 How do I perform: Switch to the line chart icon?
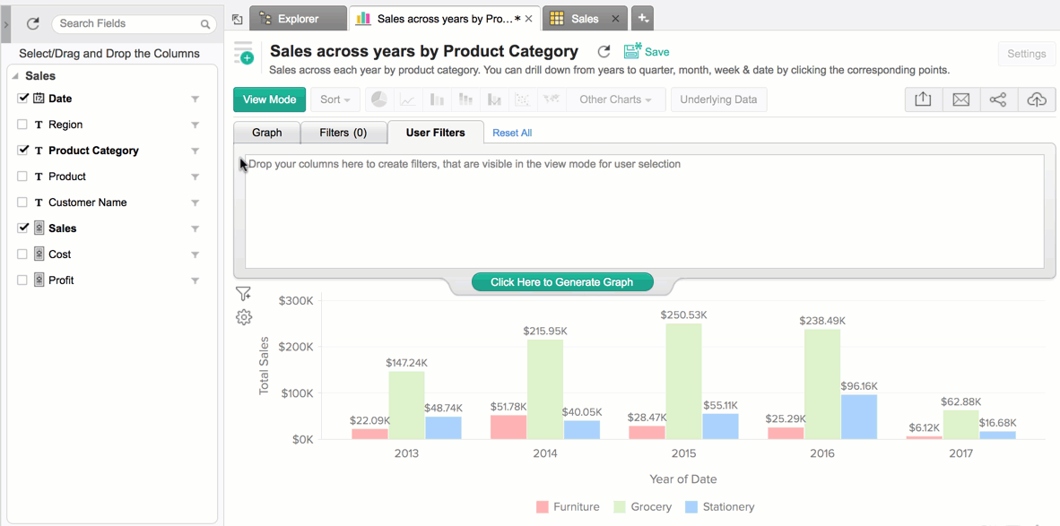tap(408, 99)
